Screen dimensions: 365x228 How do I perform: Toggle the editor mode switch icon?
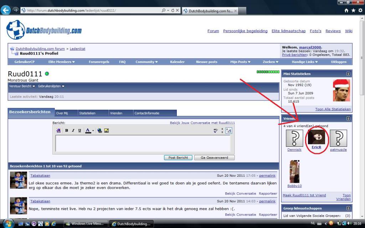point(229,131)
